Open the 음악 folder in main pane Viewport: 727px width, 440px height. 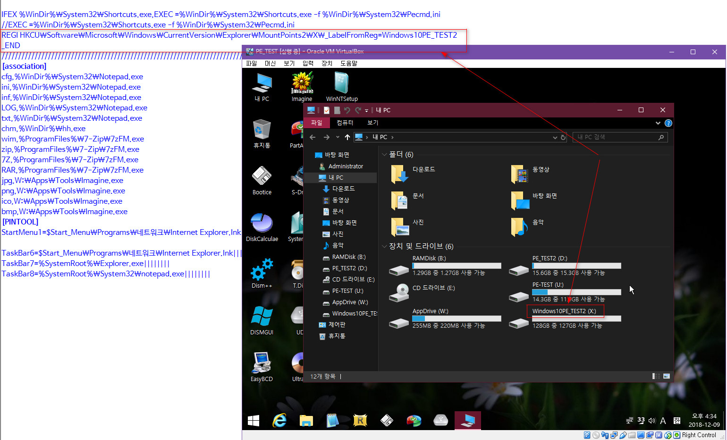click(x=527, y=227)
